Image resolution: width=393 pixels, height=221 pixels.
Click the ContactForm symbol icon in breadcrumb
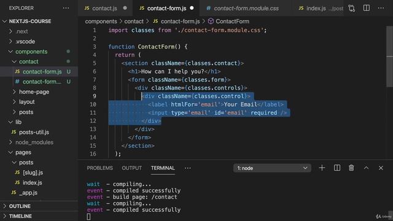click(211, 21)
